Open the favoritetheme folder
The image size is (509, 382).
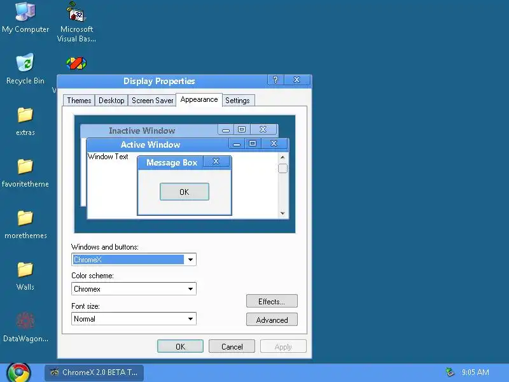click(25, 173)
